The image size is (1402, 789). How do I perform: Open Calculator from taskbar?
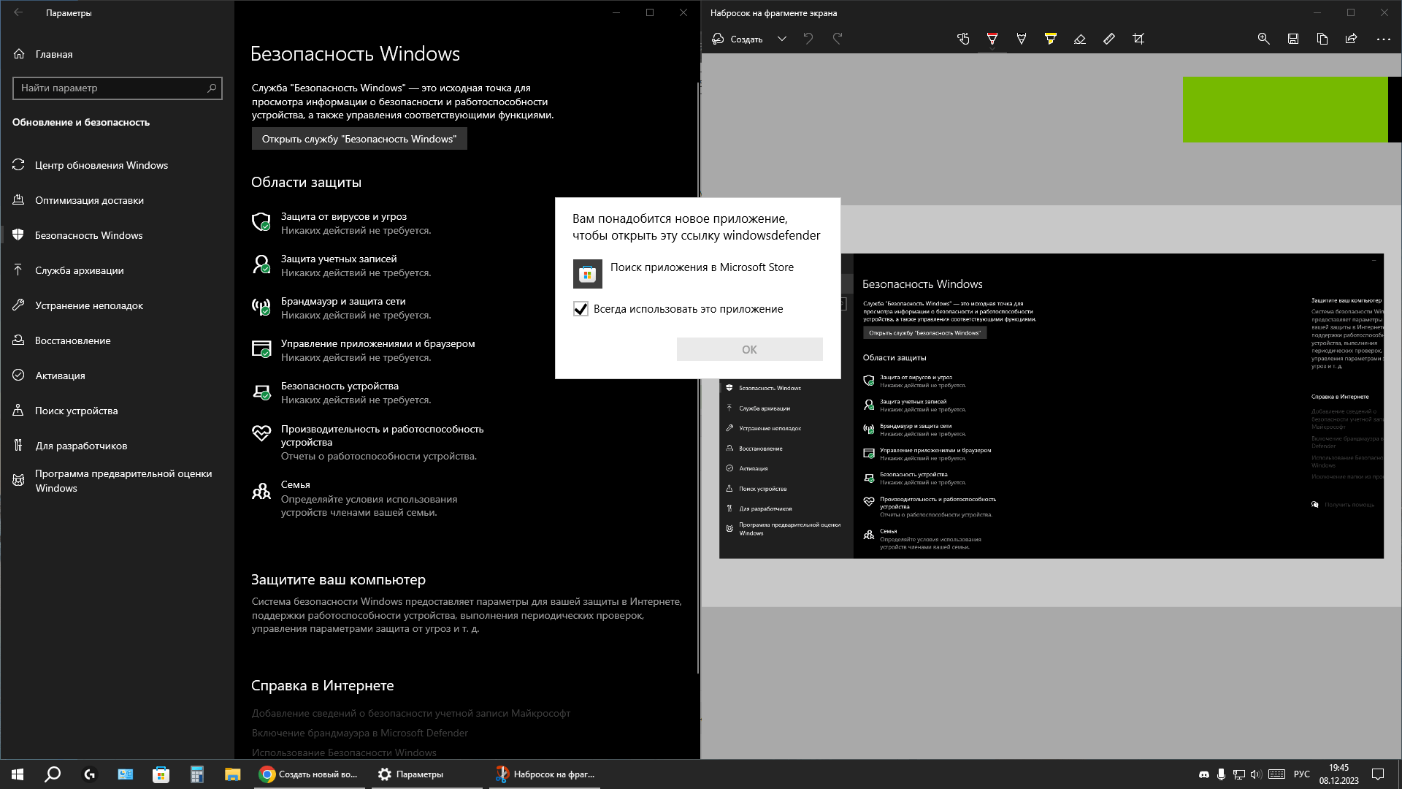click(196, 774)
